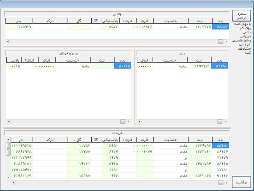Click father number ۱۳۲۰۲۳۹۴۶ in children table

click(x=22, y=158)
